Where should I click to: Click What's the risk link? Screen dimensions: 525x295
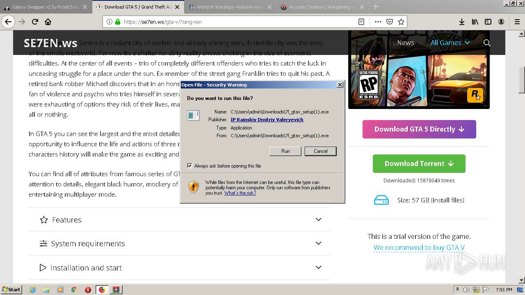[240, 193]
